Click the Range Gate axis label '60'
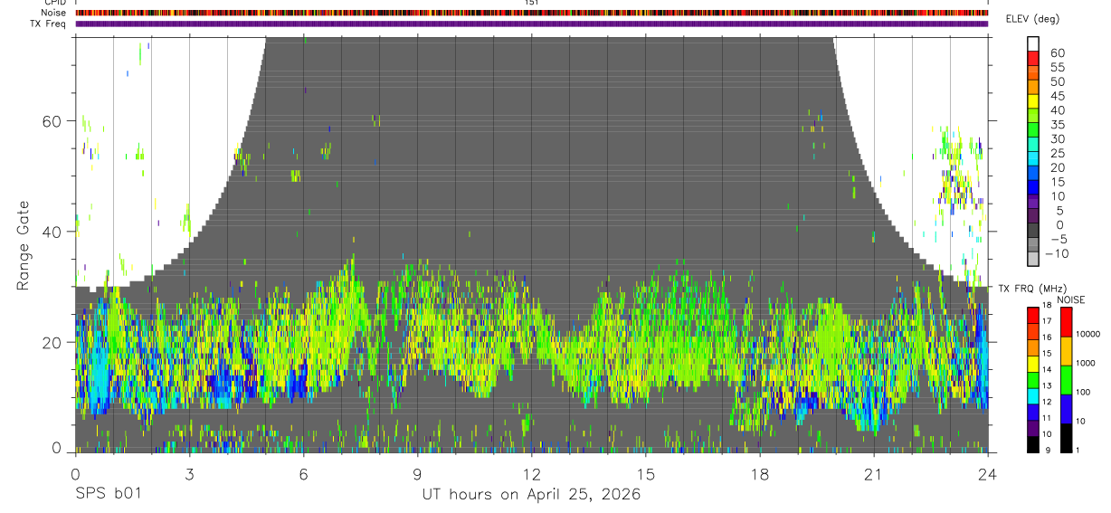1111x513 pixels. coord(53,121)
